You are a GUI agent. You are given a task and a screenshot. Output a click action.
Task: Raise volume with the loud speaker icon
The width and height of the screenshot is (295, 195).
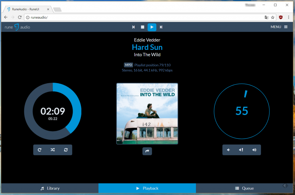click(255, 150)
